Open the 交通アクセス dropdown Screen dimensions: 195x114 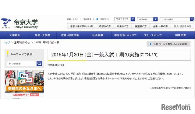point(125,19)
